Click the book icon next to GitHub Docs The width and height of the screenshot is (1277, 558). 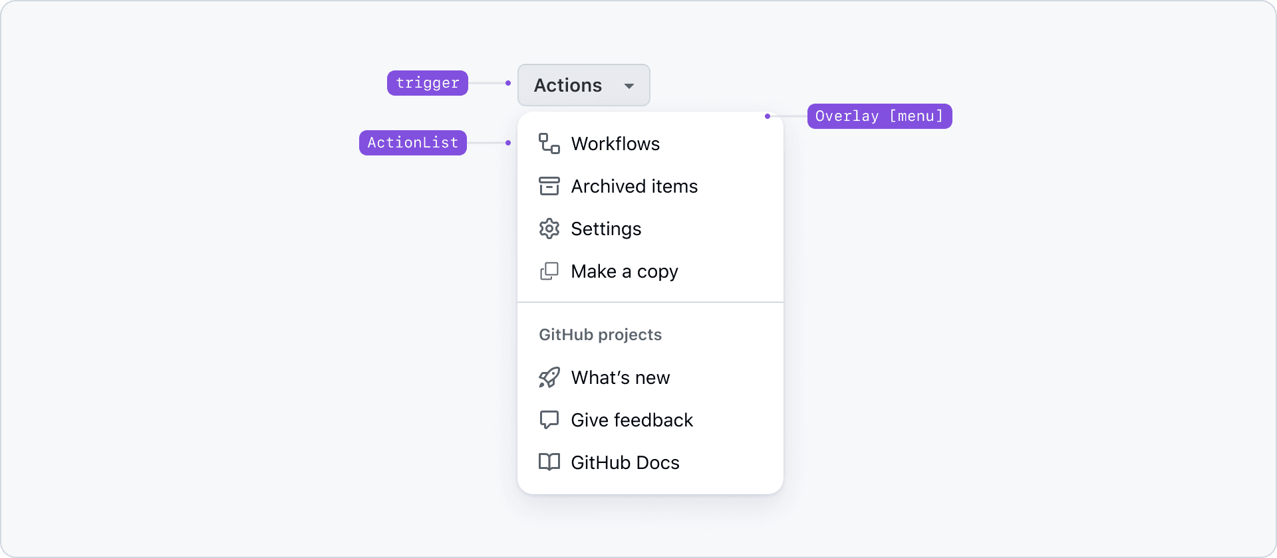click(549, 462)
